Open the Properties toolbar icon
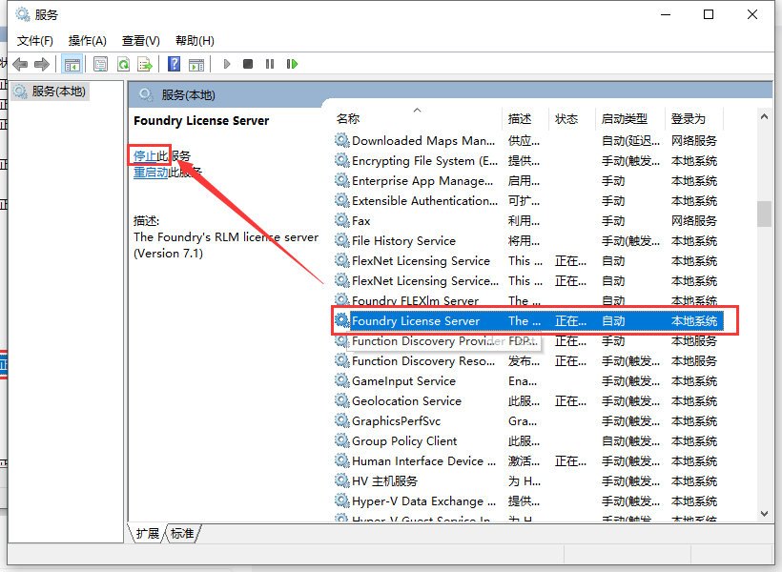Viewport: 782px width, 572px height. (100, 64)
